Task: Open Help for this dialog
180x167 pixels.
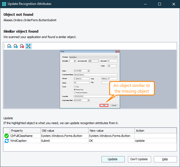Action: tap(165, 159)
